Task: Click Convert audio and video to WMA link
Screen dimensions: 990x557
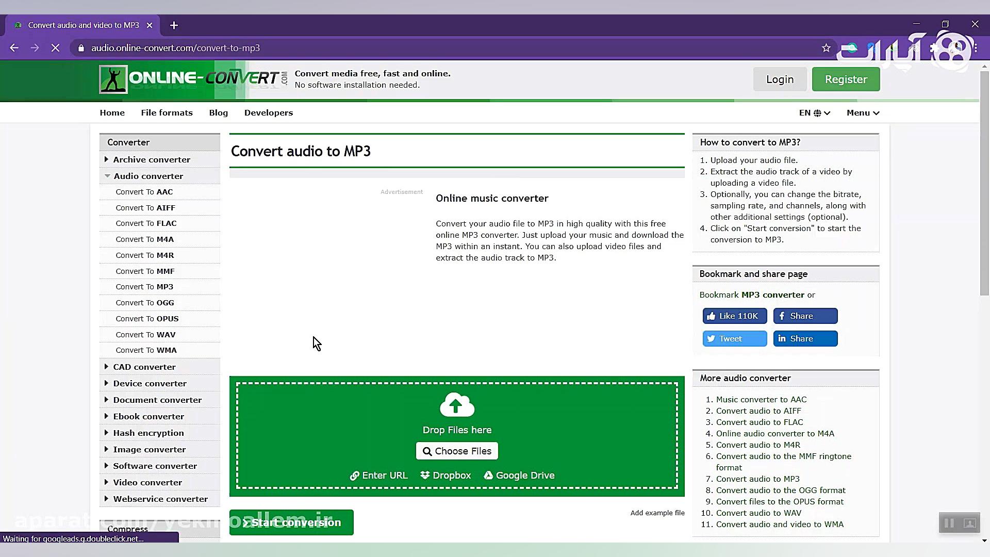Action: [x=780, y=525]
